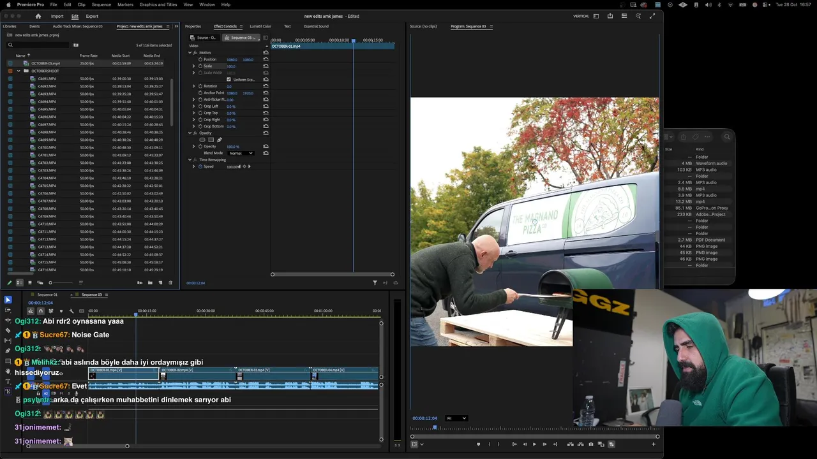Image resolution: width=817 pixels, height=459 pixels.
Task: Step back one frame
Action: (525, 444)
